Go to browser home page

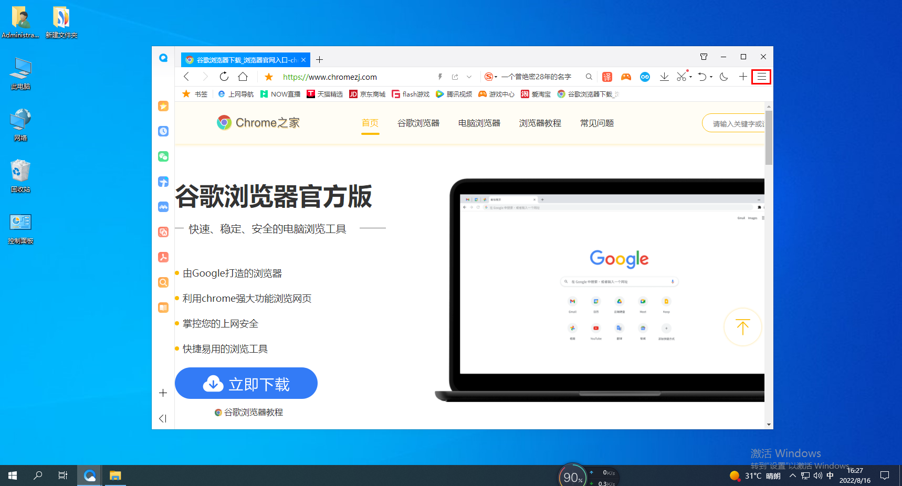(243, 77)
